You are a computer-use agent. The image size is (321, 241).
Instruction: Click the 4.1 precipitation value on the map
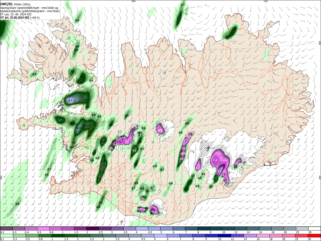tap(78, 128)
